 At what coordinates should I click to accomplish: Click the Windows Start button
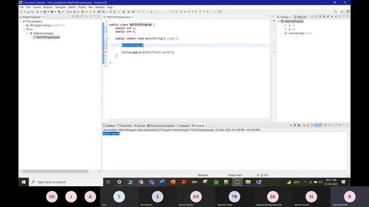pos(24,182)
